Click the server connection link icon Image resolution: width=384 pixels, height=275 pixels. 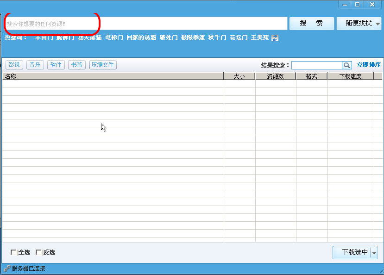7,269
